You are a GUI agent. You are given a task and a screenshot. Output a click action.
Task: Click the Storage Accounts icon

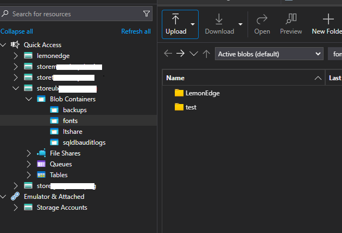click(28, 208)
